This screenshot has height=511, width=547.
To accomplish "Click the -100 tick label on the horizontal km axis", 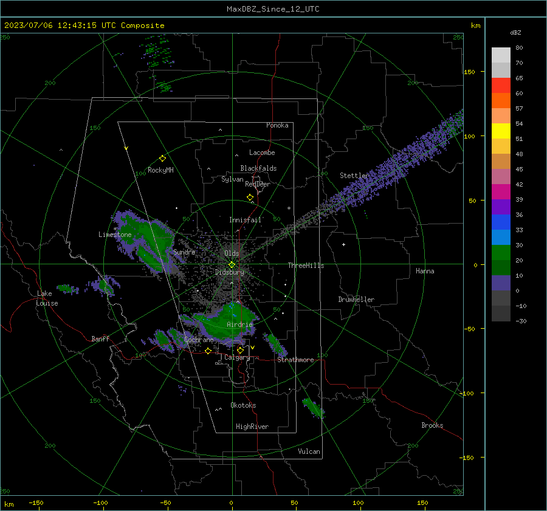I will pyautogui.click(x=100, y=502).
